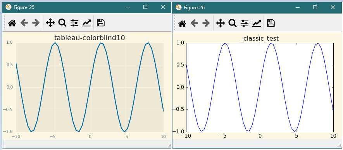Open Configure subplots in Figure 25
The width and height of the screenshot is (343, 150).
pyautogui.click(x=74, y=23)
